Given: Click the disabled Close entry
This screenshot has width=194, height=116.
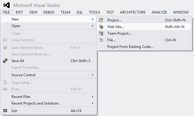Looking at the screenshot, I should tap(48, 33).
